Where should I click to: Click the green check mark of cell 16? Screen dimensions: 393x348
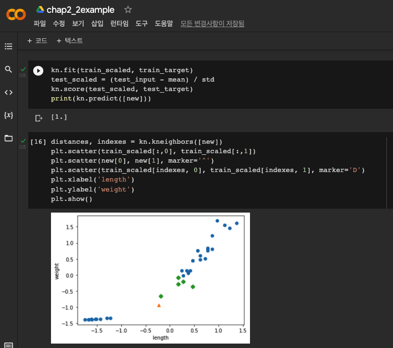[x=23, y=141]
